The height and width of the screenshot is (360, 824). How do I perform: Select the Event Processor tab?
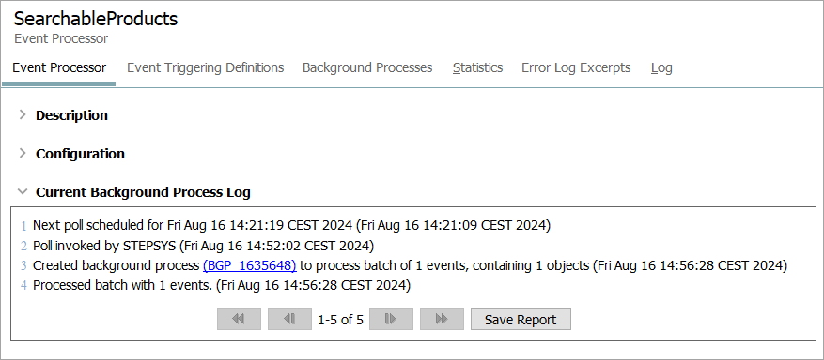pyautogui.click(x=59, y=67)
